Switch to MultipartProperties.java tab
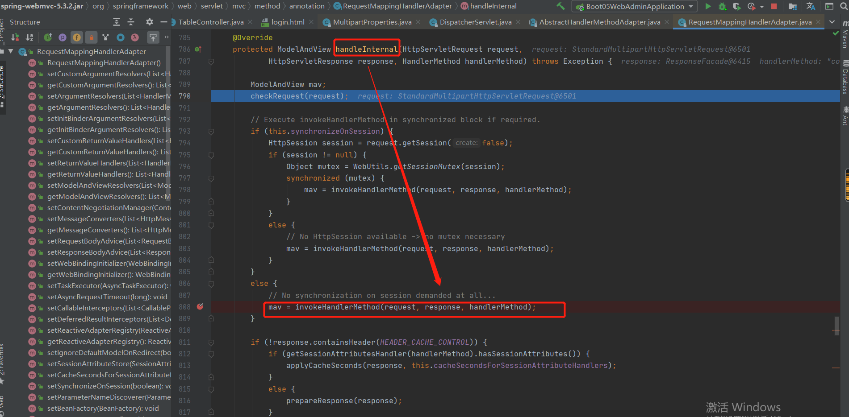 click(x=372, y=22)
